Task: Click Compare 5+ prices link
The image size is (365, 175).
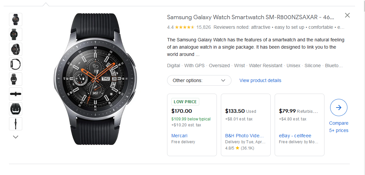Action: [x=338, y=127]
